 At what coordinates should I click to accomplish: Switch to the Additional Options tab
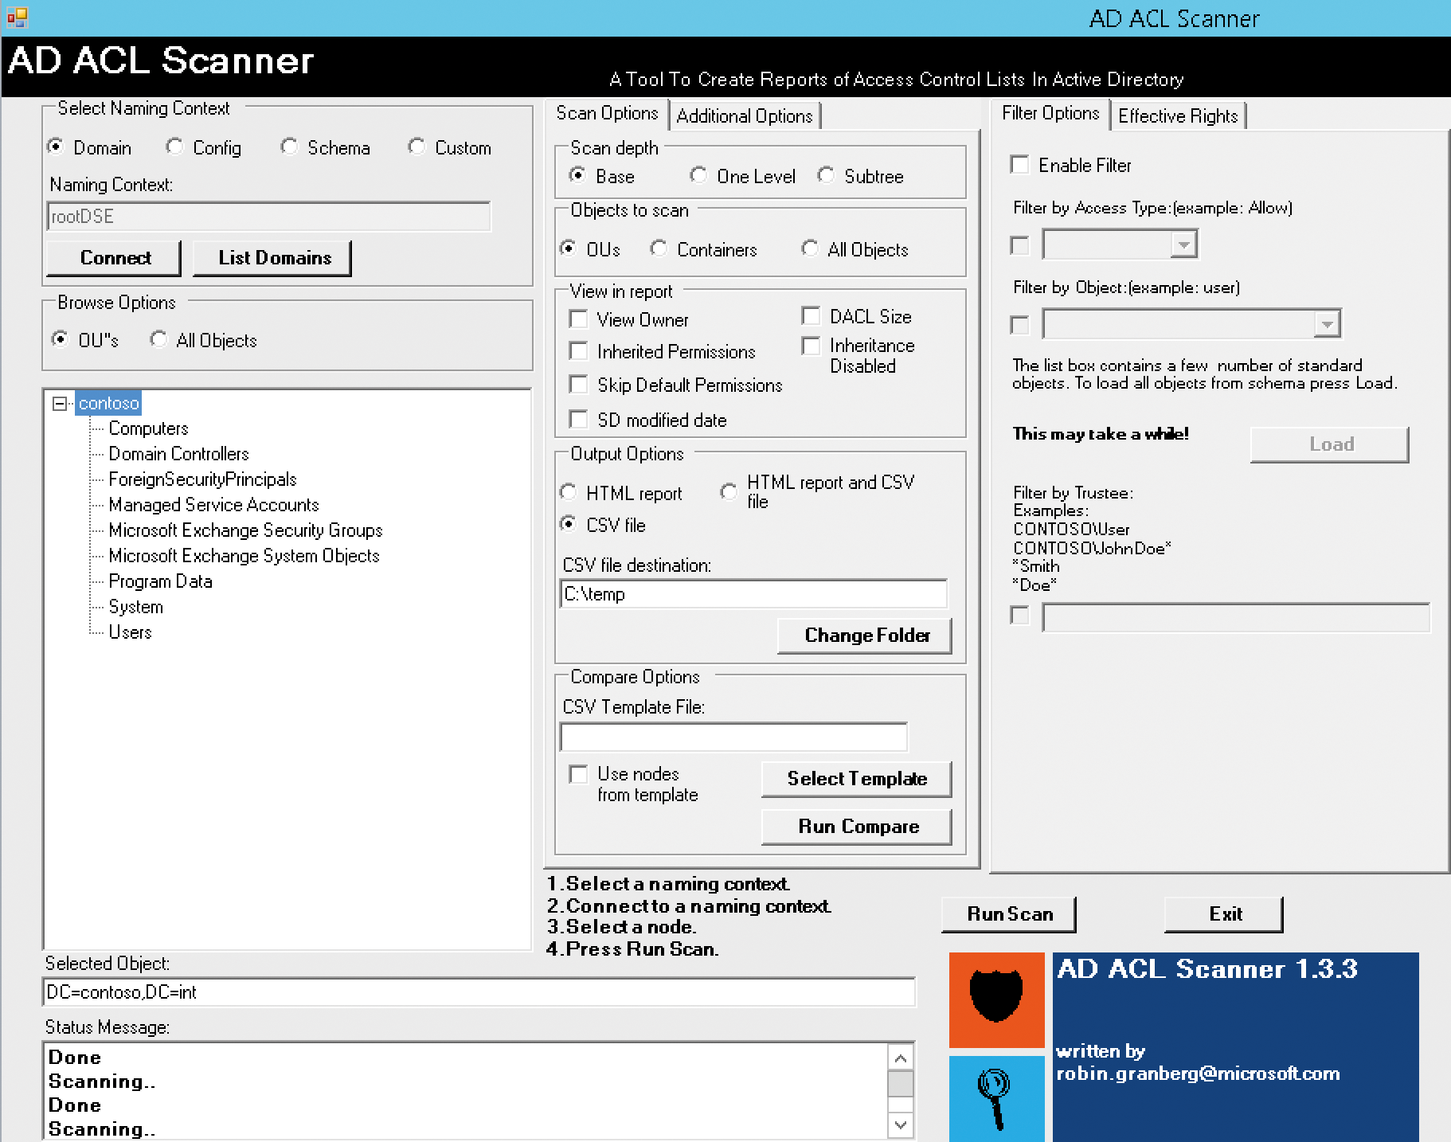(745, 115)
